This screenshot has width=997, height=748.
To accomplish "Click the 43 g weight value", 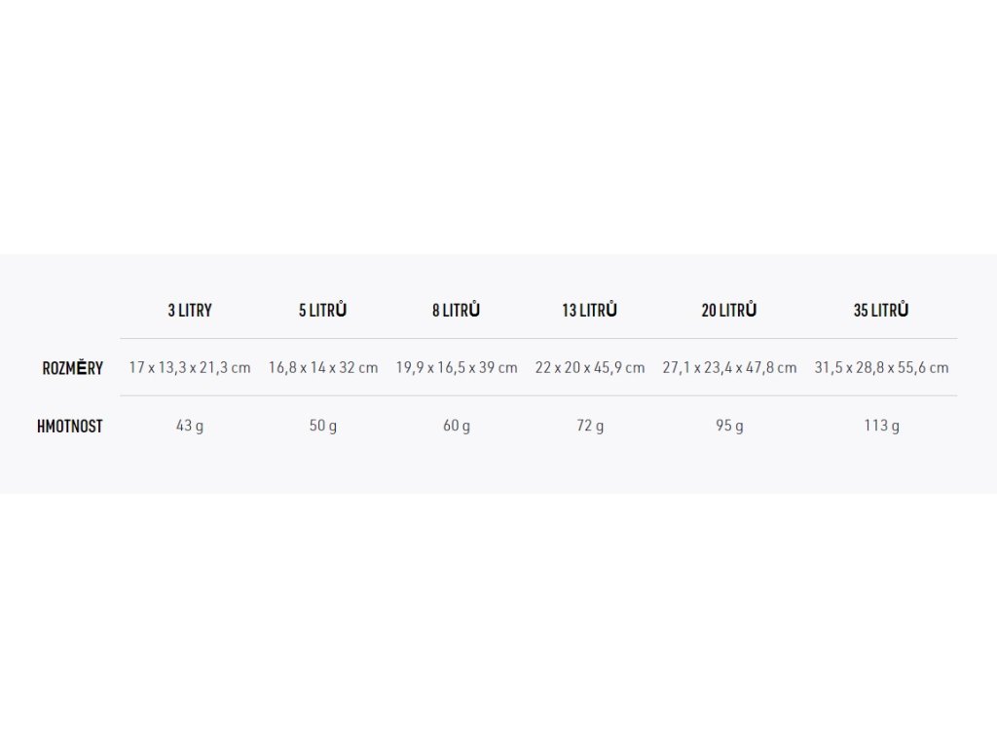I will (x=190, y=426).
